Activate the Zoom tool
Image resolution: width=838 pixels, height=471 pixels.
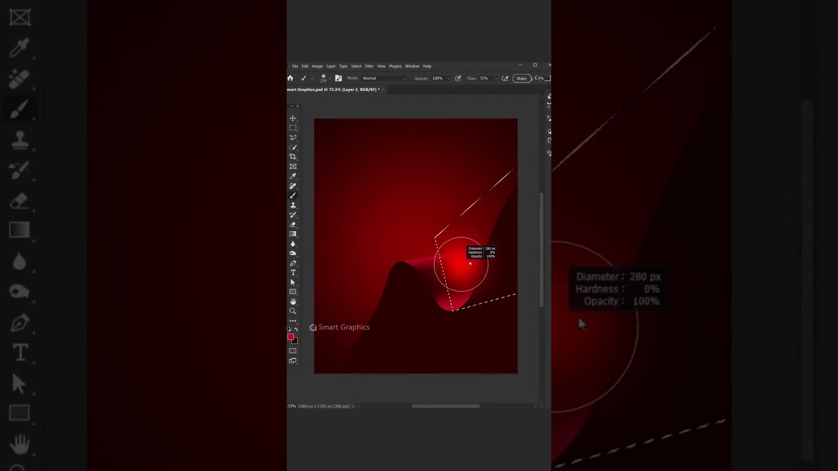(x=293, y=311)
